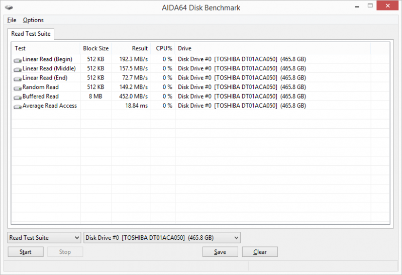Open the Options menu

[x=33, y=20]
